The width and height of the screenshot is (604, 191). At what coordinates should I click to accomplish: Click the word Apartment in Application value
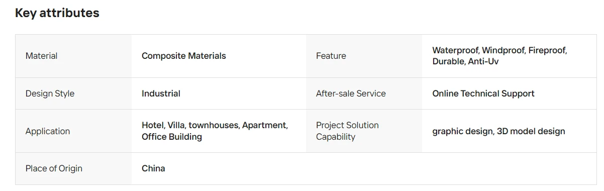tap(265, 125)
